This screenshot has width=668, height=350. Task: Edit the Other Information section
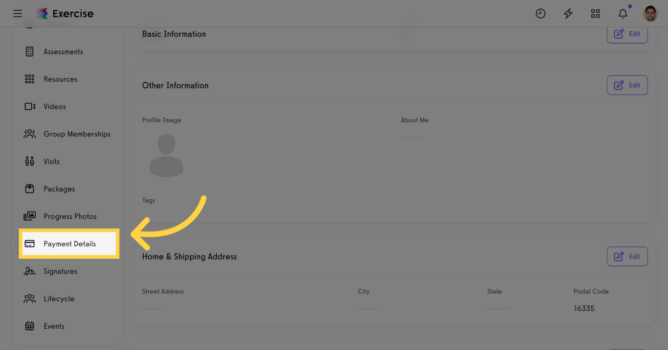(627, 85)
